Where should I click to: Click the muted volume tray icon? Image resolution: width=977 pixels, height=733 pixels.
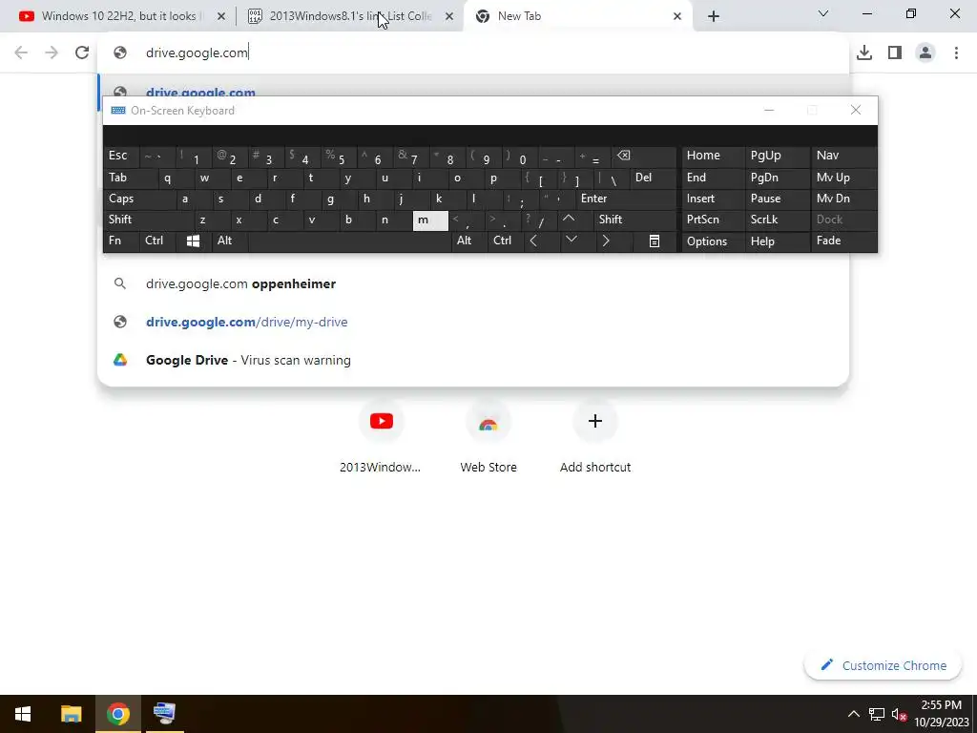point(899,714)
